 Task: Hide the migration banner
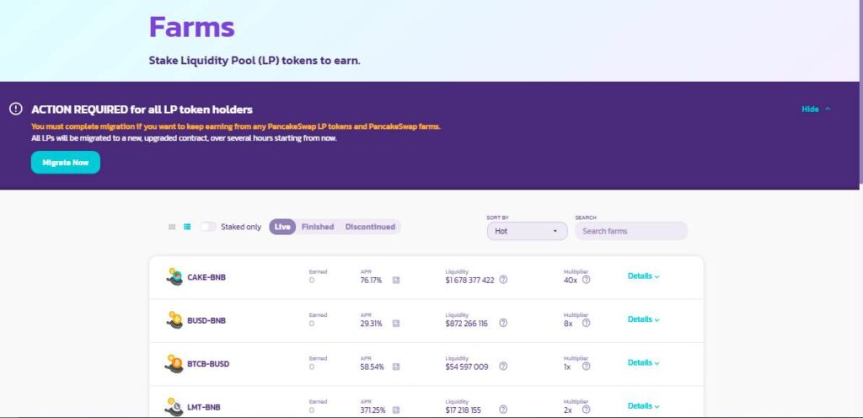point(816,110)
